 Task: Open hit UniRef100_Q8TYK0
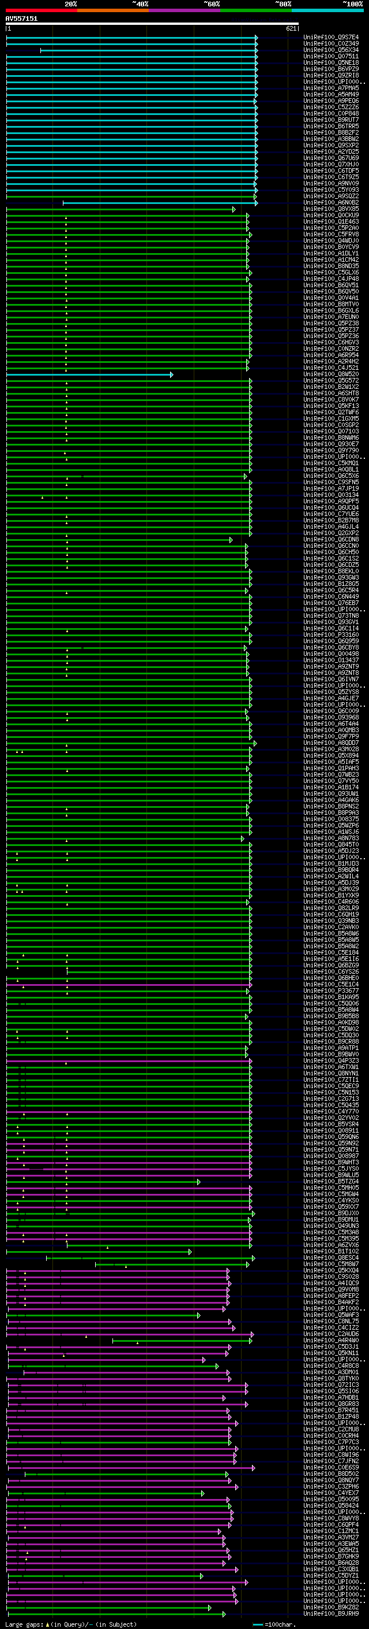(x=331, y=1379)
